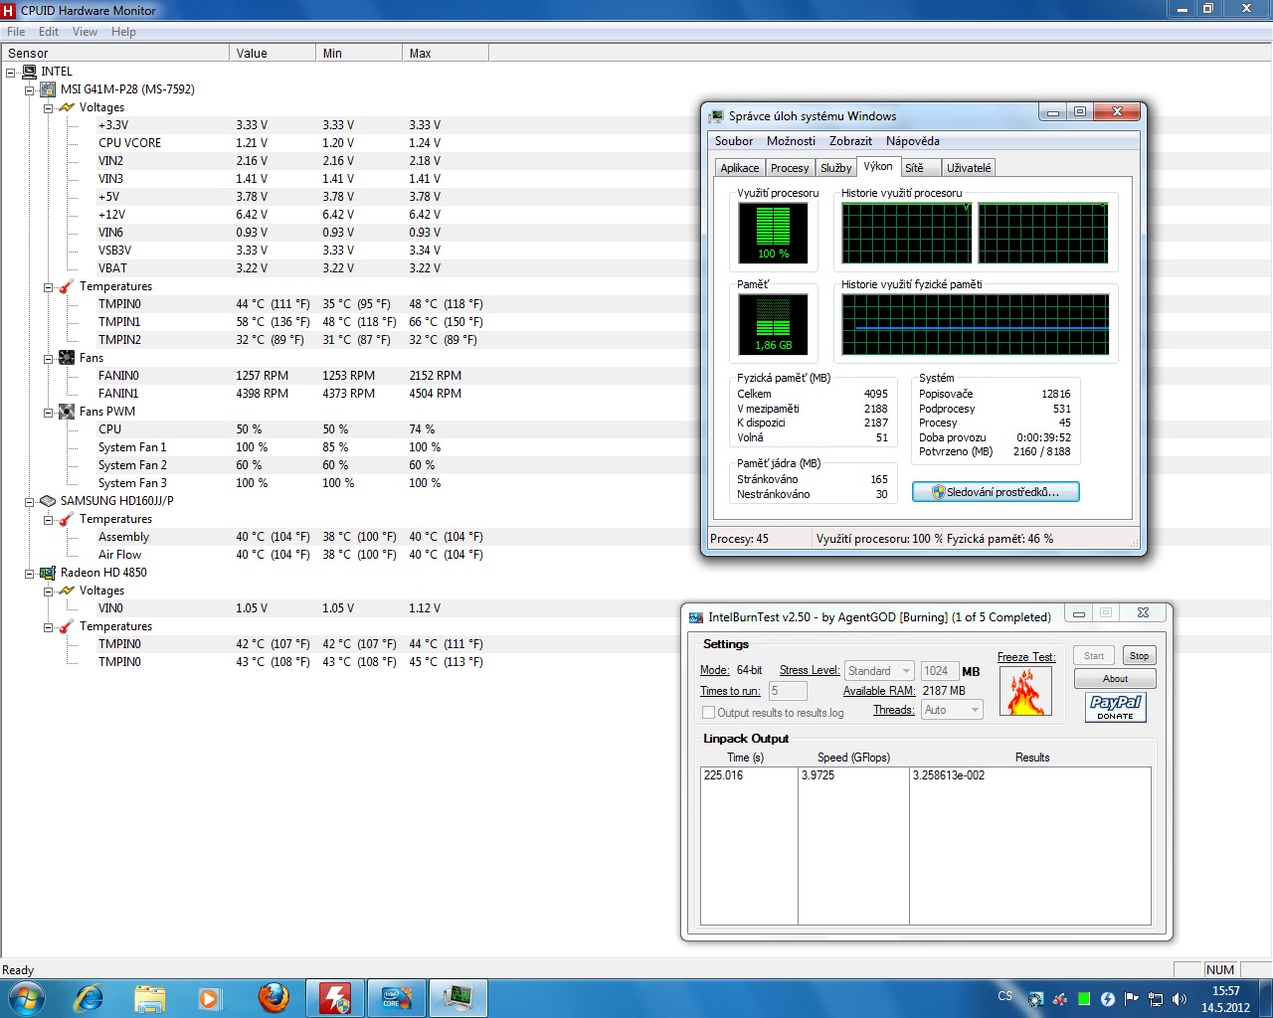Switch to the Aplikace tab
The width and height of the screenshot is (1273, 1018).
[740, 168]
